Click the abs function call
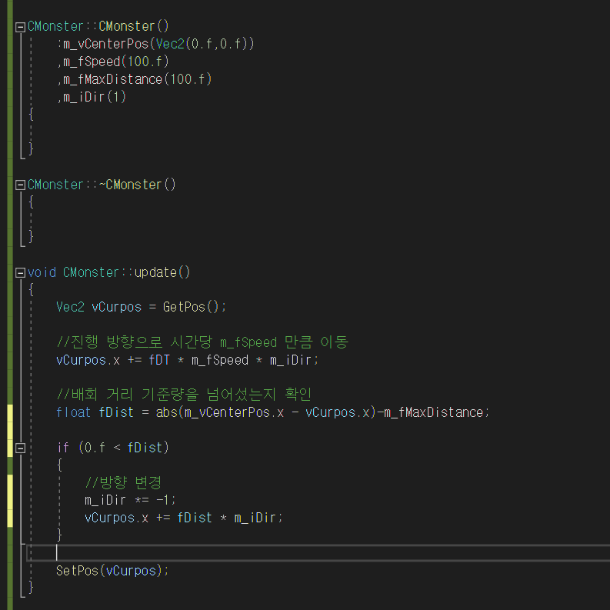Screen dimensions: 610x610 point(167,412)
